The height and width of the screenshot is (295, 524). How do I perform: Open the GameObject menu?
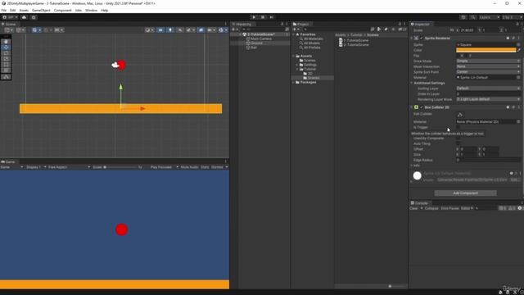(41, 11)
